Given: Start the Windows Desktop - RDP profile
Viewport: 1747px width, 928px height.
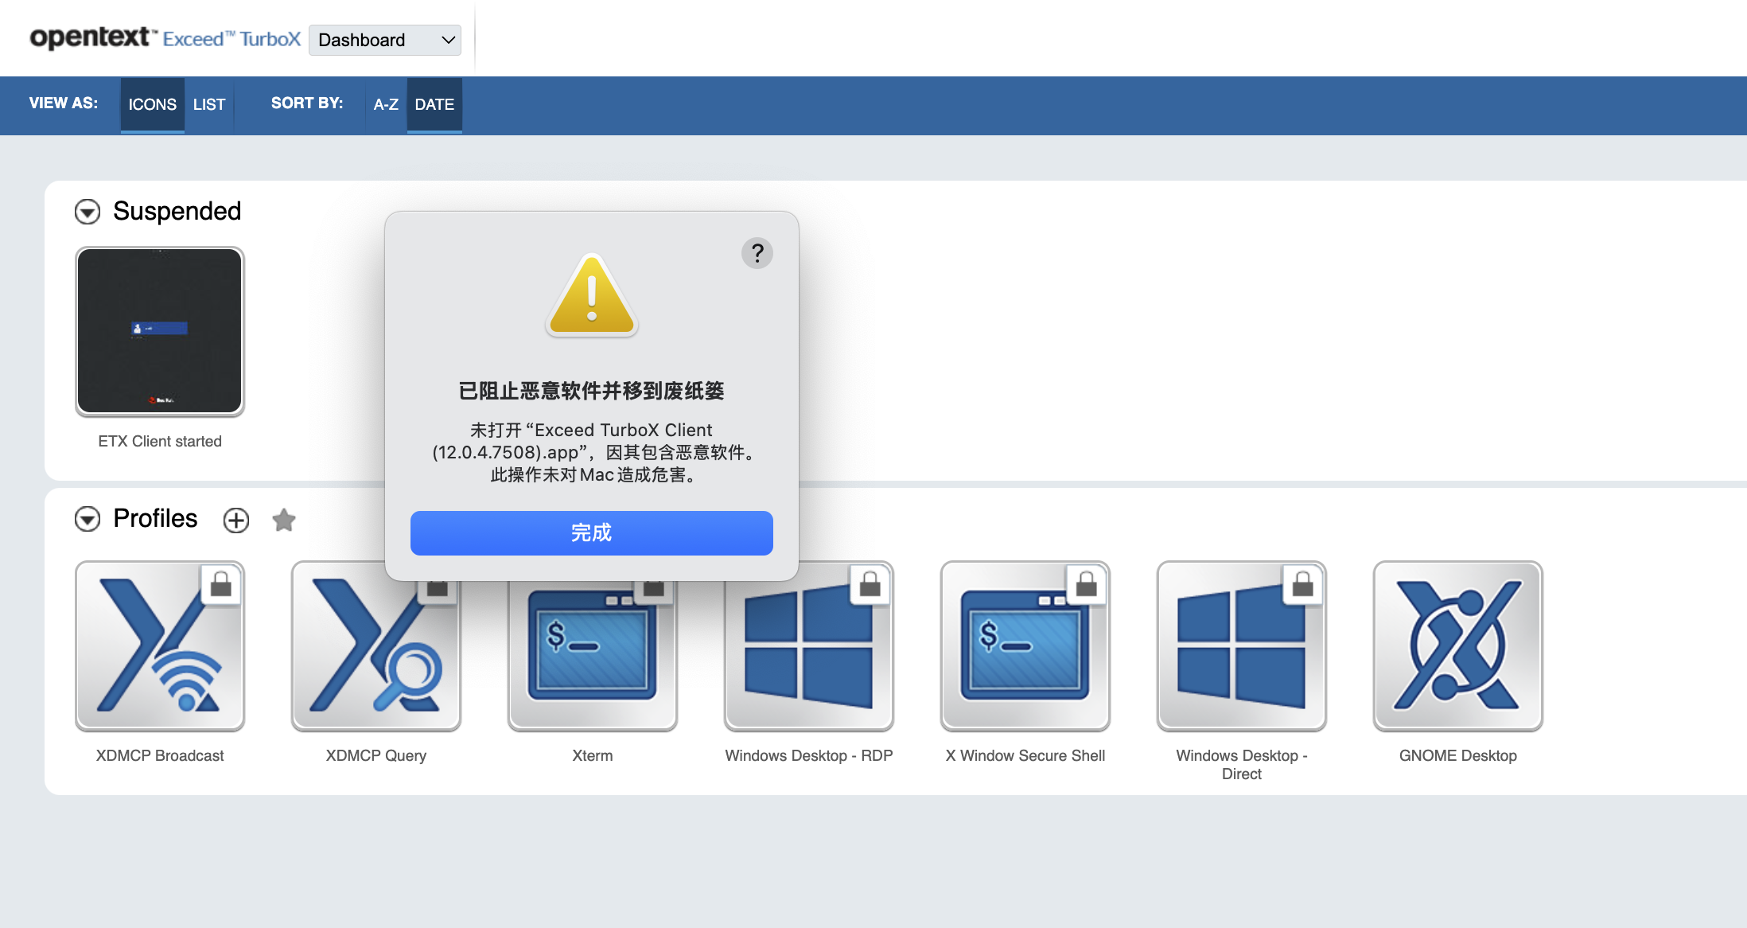Looking at the screenshot, I should point(808,645).
